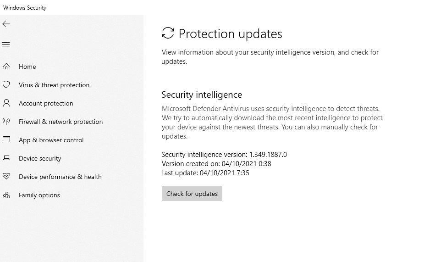Click the refresh icon beside Protection updates
This screenshot has width=446, height=262.
168,33
